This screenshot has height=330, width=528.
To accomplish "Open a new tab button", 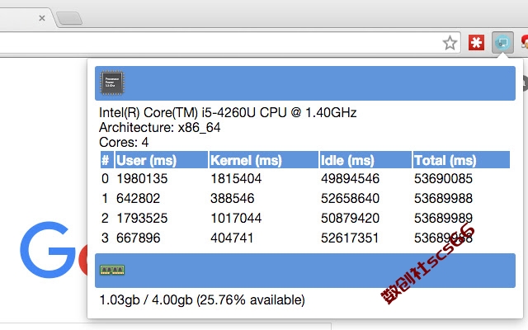I will 69,18.
